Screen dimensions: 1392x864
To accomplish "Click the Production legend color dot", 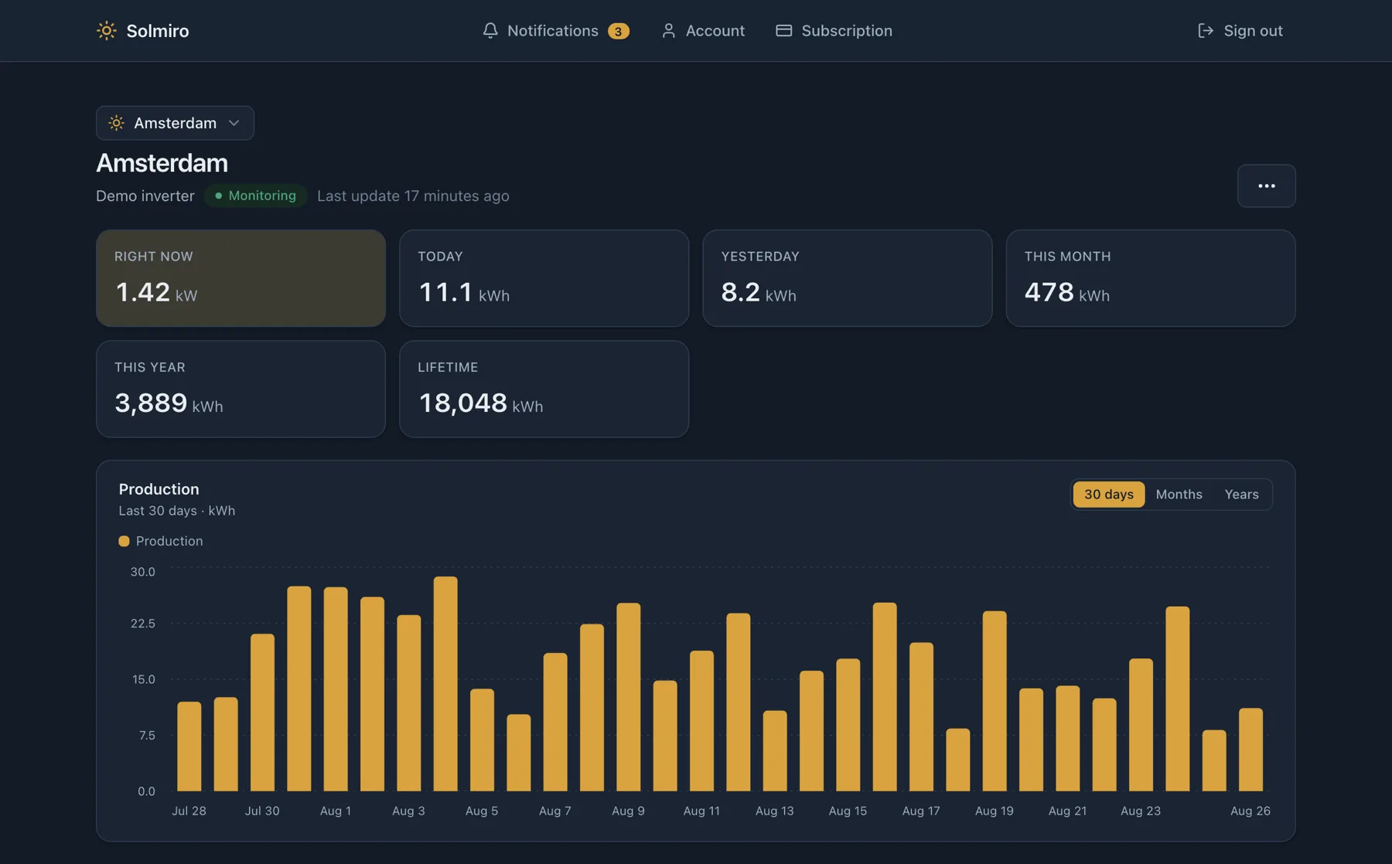I will click(x=124, y=541).
